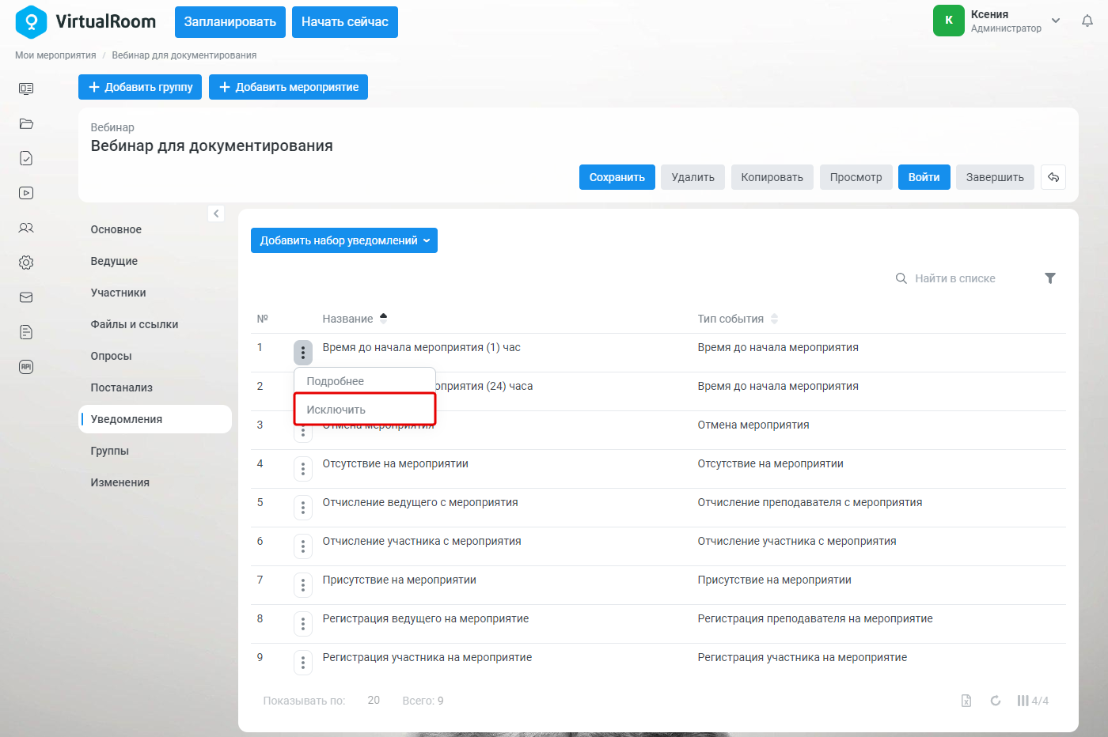Open the column visibility settings 4/4
Screen dimensions: 1108x737
click(x=1033, y=701)
